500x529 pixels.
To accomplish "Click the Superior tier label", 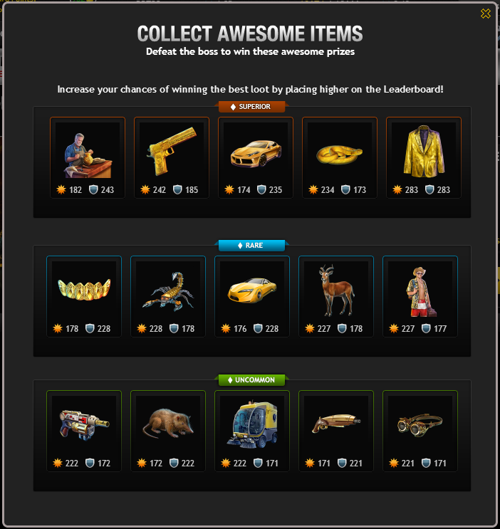I will point(252,107).
